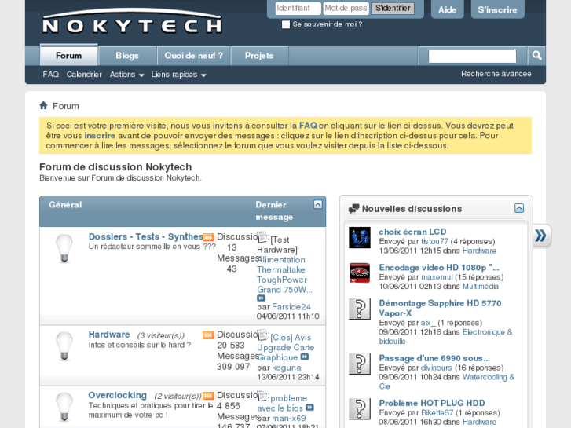
Task: Click RSS icon for Hardware forum
Action: 208,335
